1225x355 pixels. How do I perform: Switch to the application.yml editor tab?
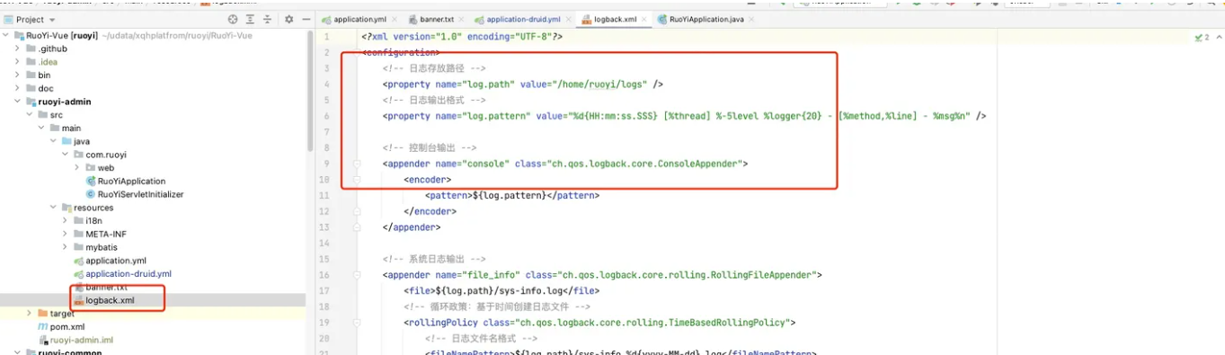pos(360,19)
